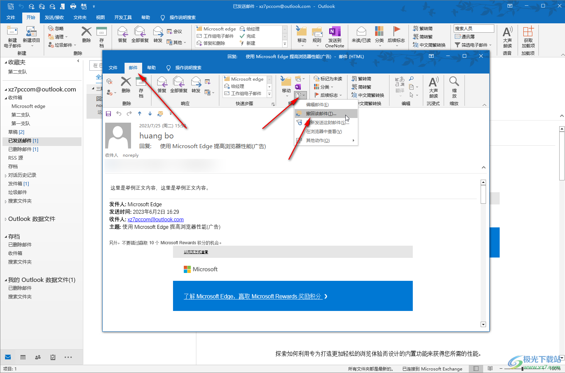The image size is (565, 373).
Task: Click 存档 in the message window ribbon
Action: pos(141,87)
